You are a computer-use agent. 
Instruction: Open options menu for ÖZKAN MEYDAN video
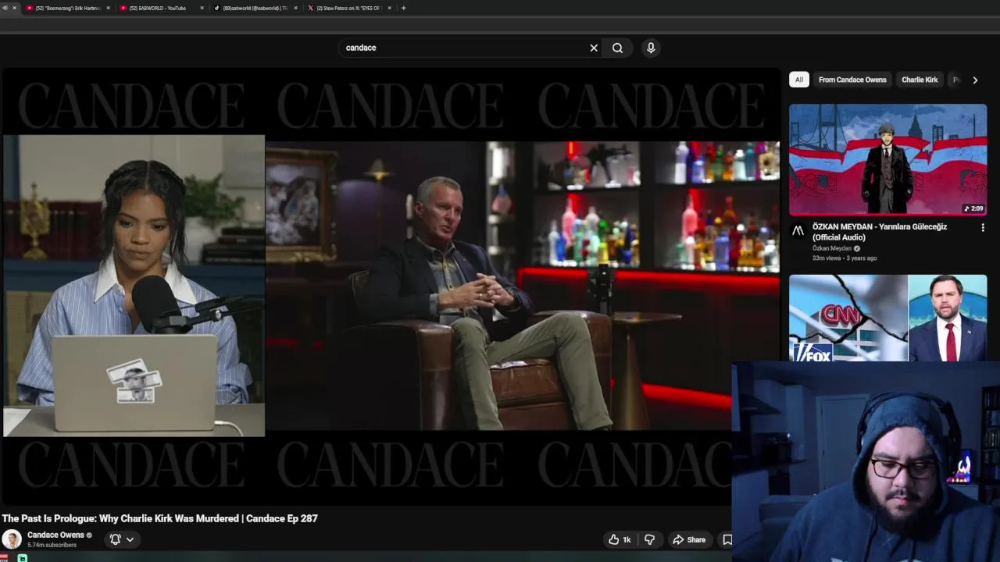point(983,228)
